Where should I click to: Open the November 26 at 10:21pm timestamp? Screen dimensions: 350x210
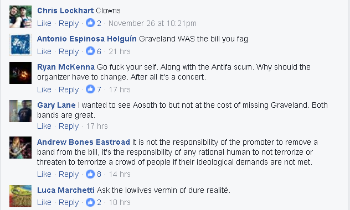click(152, 23)
